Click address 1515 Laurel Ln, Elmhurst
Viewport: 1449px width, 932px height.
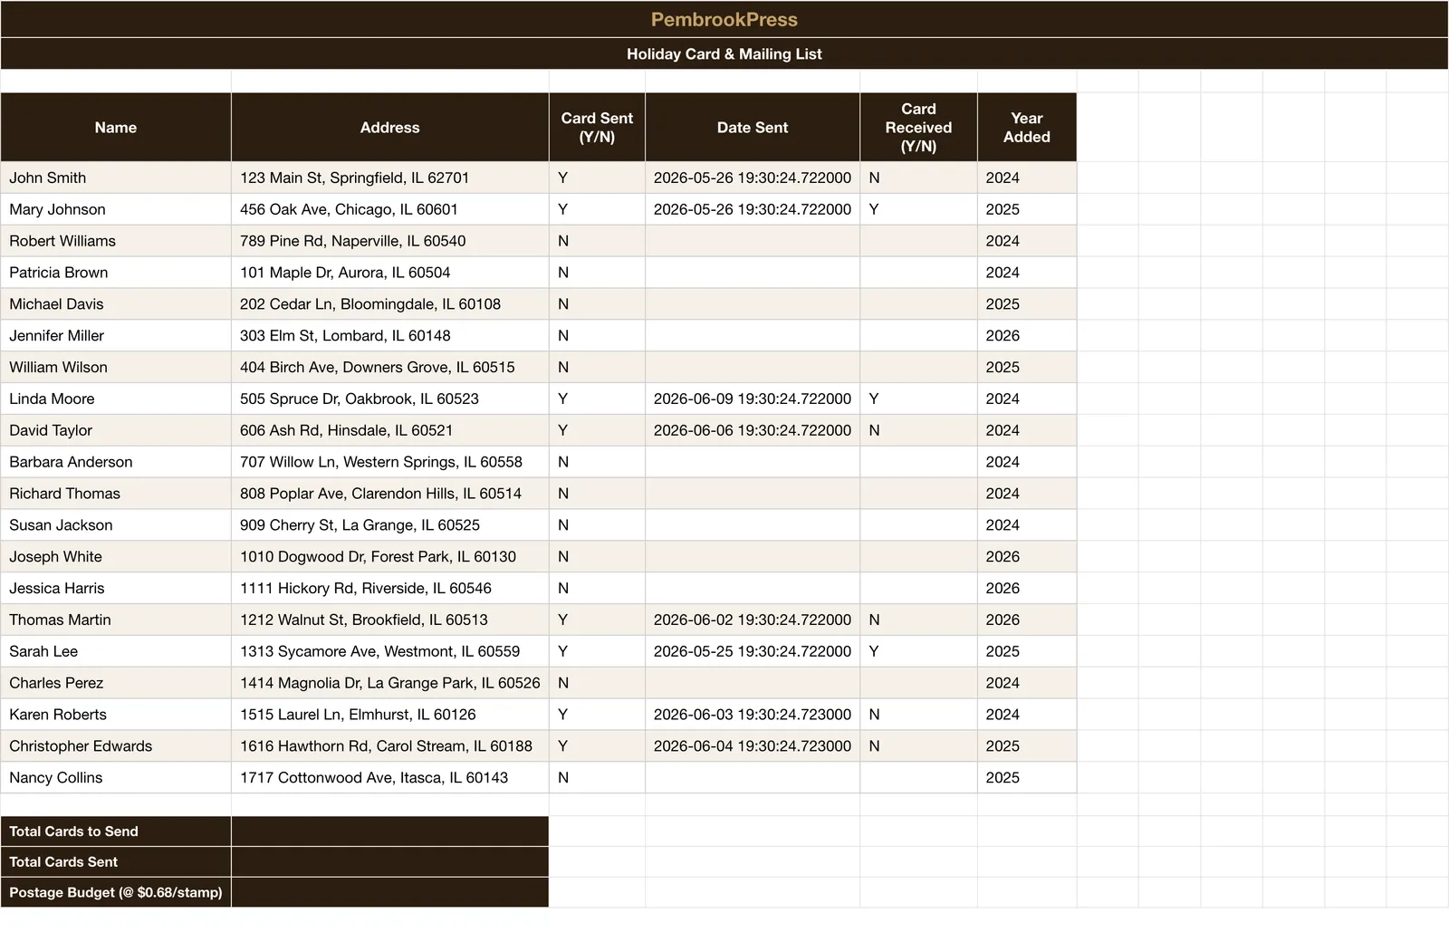(x=390, y=715)
